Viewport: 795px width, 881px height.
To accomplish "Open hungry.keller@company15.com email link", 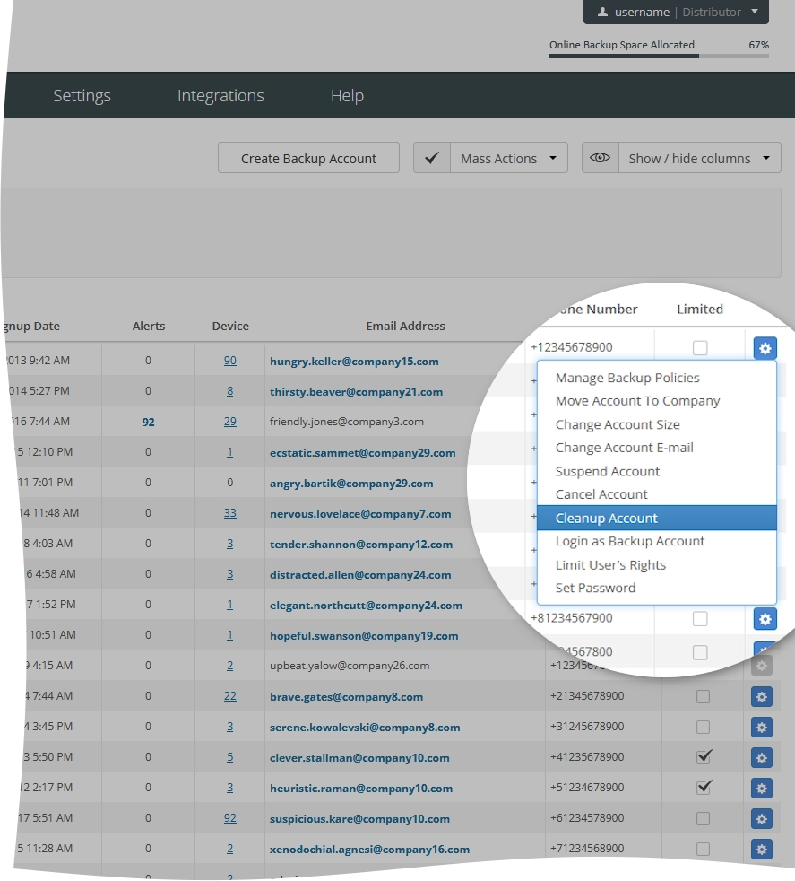I will [354, 362].
